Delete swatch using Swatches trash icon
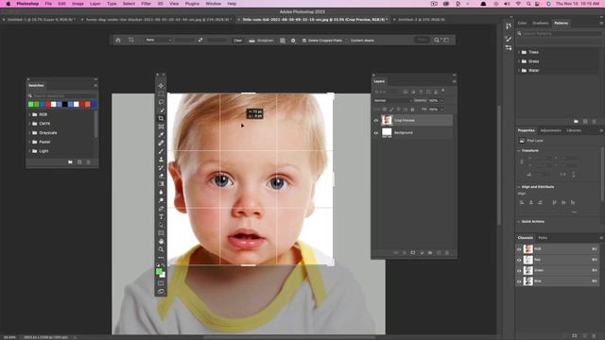The image size is (605, 340). (88, 162)
